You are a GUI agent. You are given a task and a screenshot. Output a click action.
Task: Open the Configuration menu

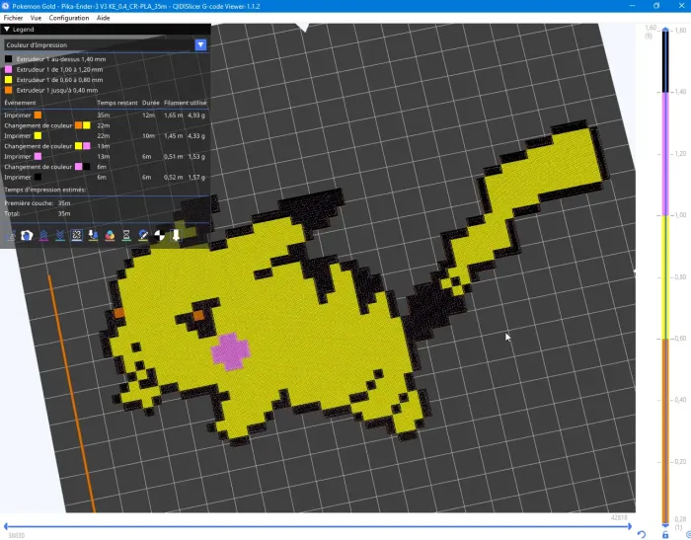(x=69, y=18)
